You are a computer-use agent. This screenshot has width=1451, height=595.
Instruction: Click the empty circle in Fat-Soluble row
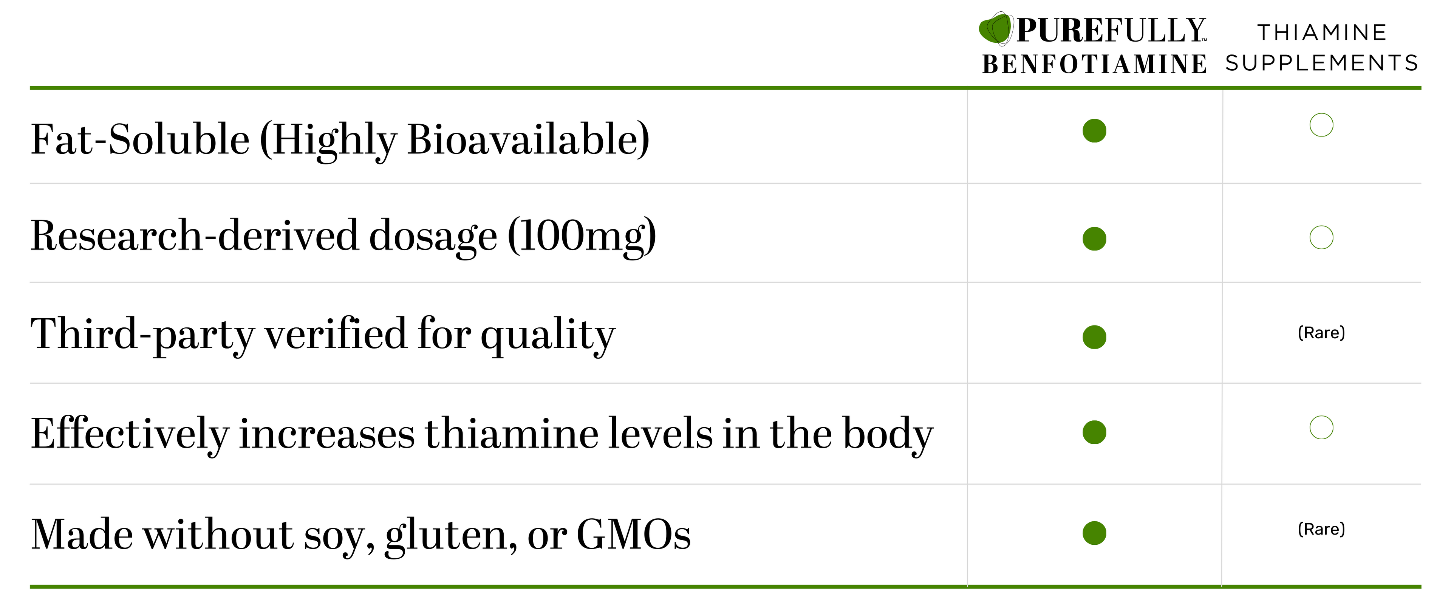click(1321, 125)
